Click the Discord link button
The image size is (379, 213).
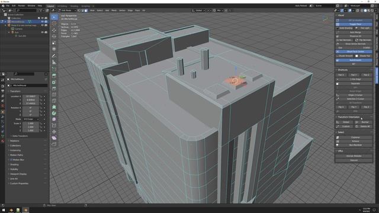tap(354, 160)
